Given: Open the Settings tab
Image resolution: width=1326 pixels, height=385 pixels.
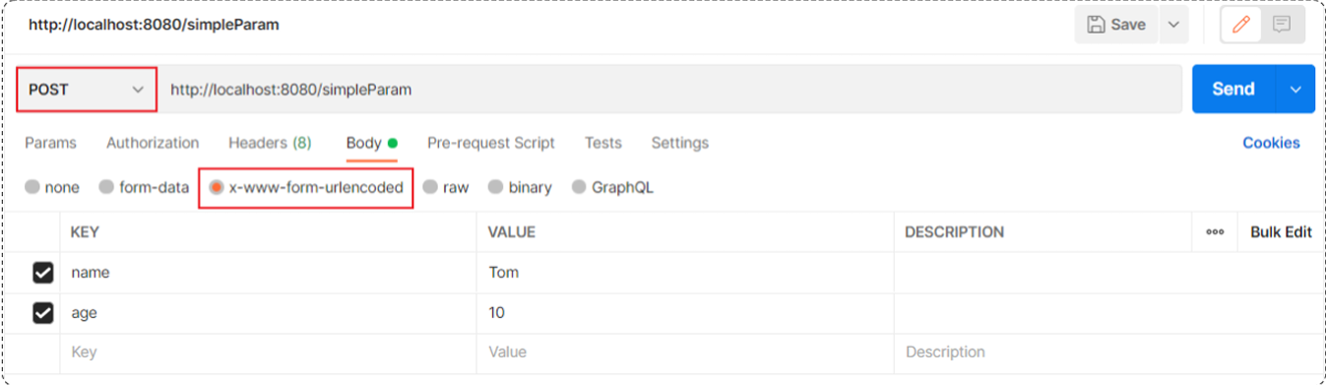Looking at the screenshot, I should (x=680, y=143).
